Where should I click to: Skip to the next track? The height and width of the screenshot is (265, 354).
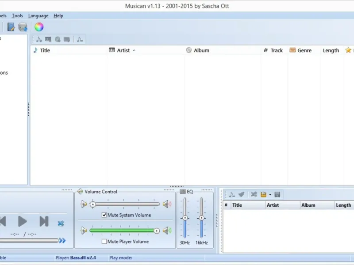[x=44, y=221]
